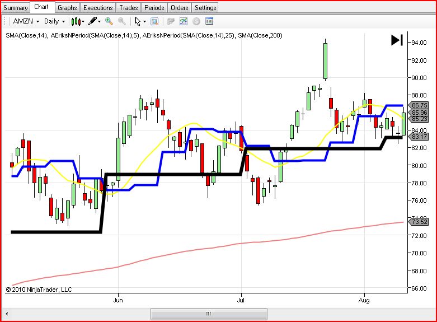Open the Daily interval dropdown

pos(54,21)
